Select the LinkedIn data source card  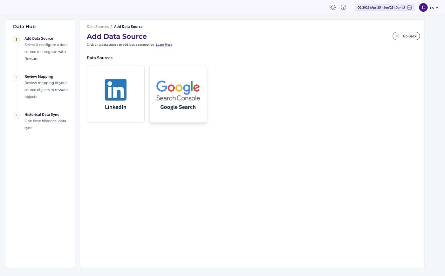pyautogui.click(x=116, y=94)
